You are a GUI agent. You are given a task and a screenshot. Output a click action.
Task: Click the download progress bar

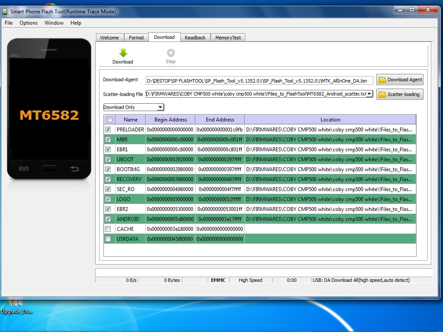pos(264,272)
